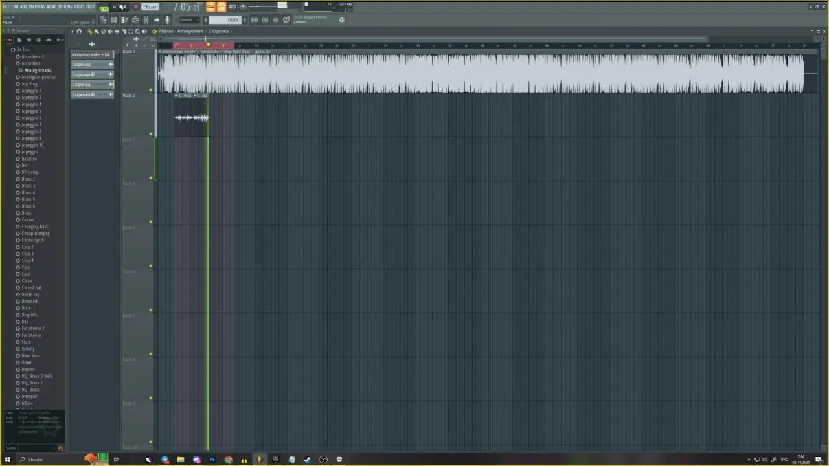Open the EDIT menu
Viewport: 829px width, 466px height.
(x=15, y=6)
